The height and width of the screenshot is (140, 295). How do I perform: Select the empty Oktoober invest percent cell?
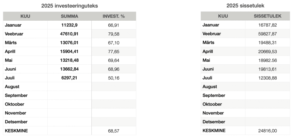tap(114, 104)
